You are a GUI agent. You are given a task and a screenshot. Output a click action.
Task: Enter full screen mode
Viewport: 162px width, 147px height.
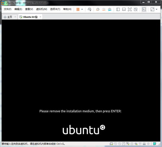[130, 9]
